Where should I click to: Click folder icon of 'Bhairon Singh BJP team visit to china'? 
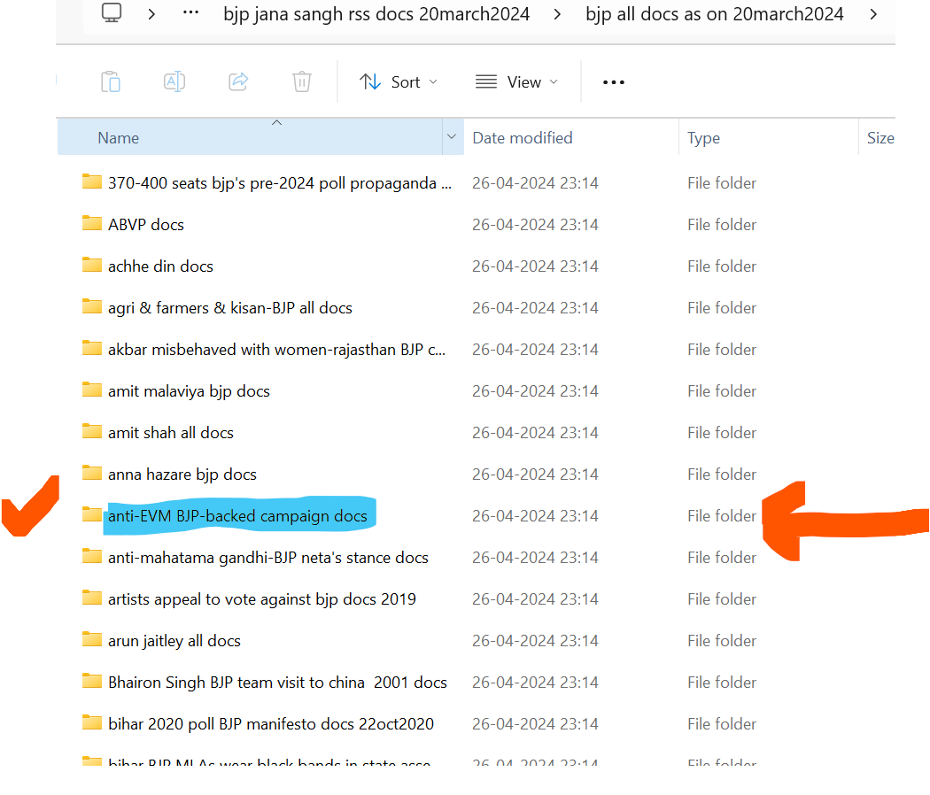click(92, 681)
